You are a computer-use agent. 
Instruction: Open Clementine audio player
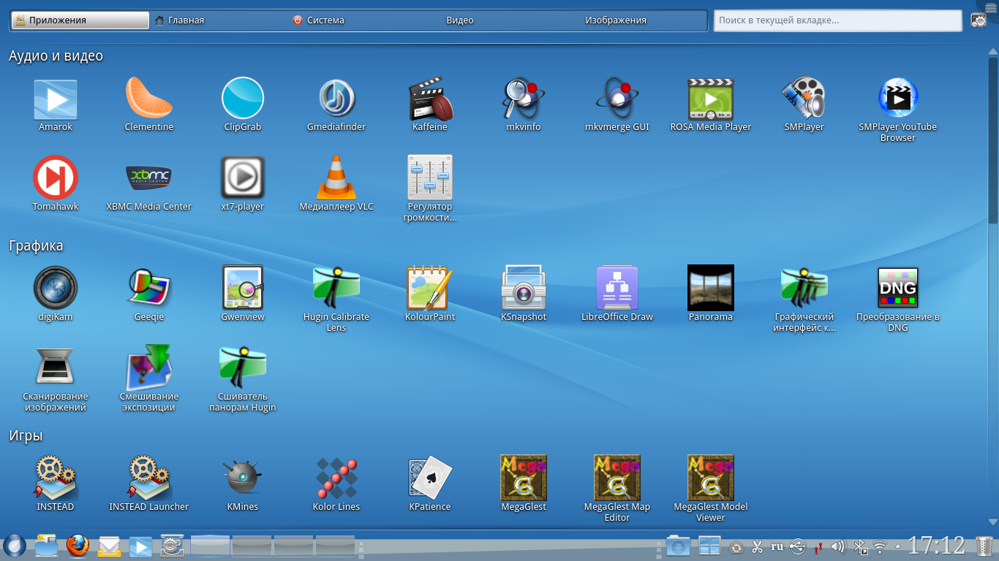coord(149,100)
